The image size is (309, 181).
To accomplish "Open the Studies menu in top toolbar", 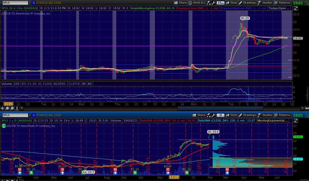I will point(265,3).
